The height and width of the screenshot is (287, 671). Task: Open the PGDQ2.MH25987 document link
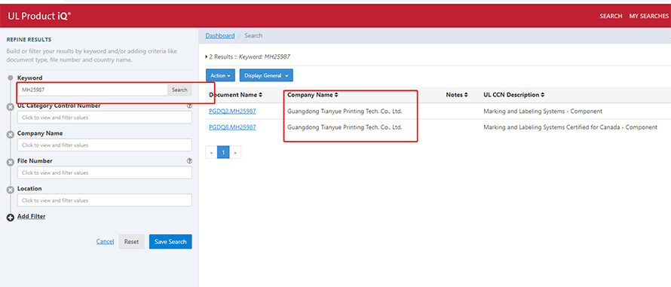232,111
